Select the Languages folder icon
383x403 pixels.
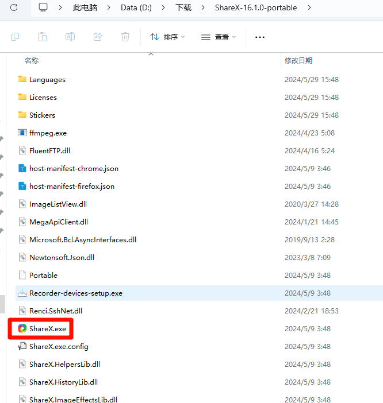[x=22, y=79]
